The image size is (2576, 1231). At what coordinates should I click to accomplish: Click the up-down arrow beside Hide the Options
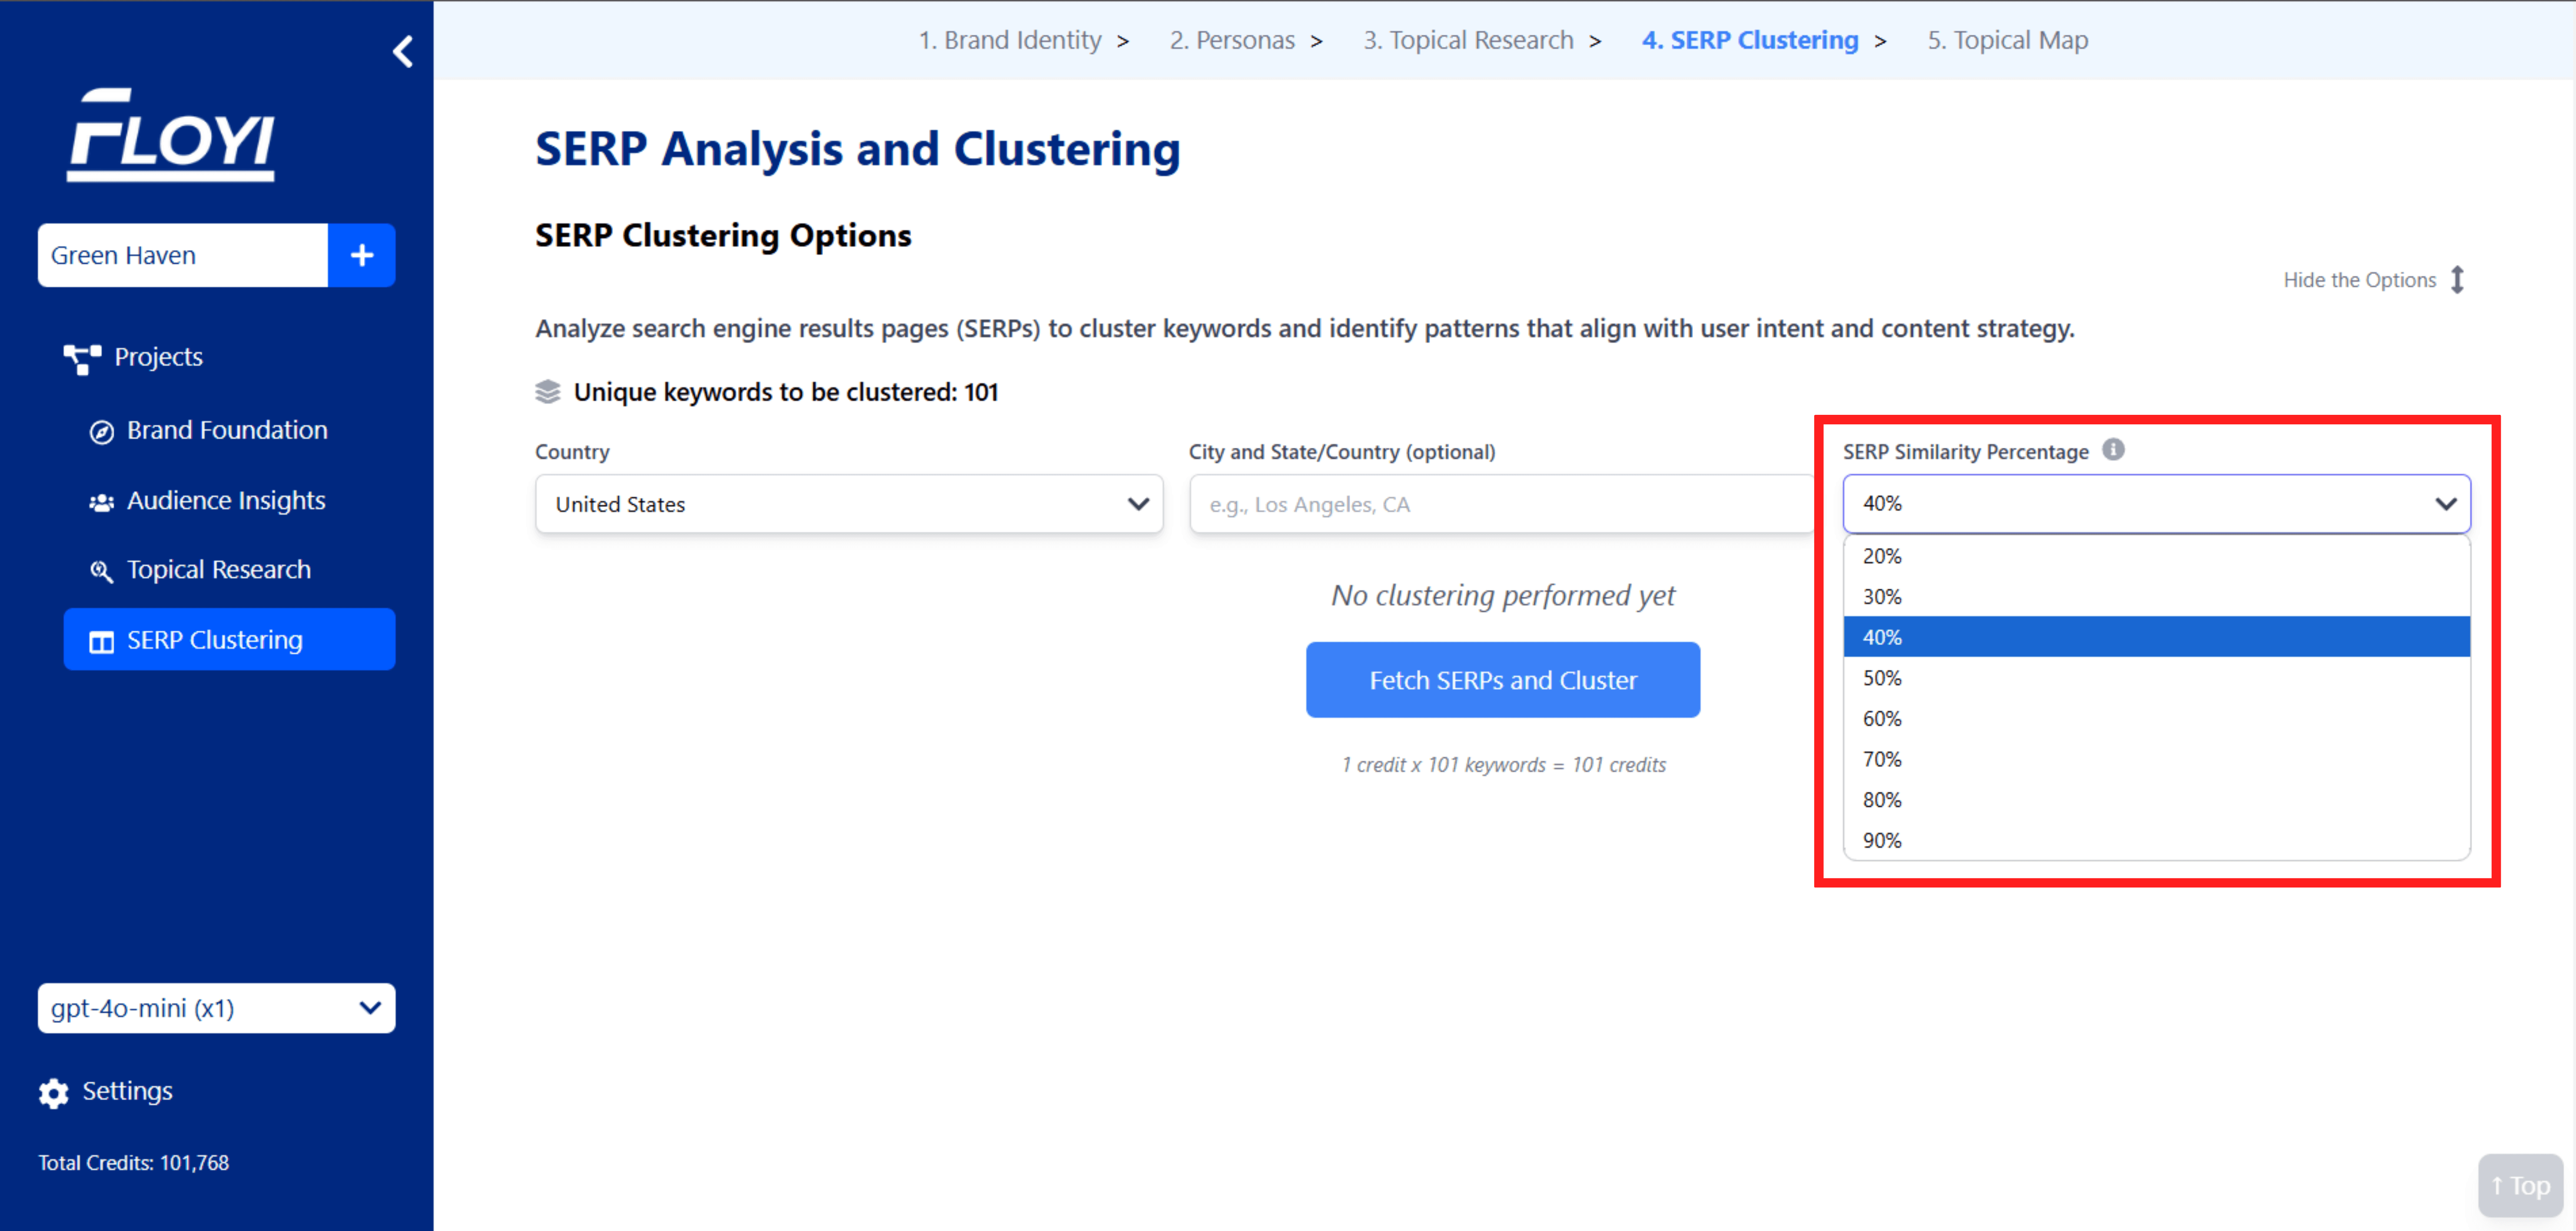(2457, 280)
